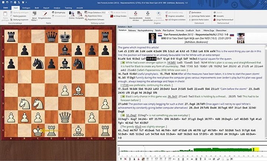Image resolution: width=267 pixels, height=161 pixels.
Task: Select the Notation tab
Action: pyautogui.click(x=122, y=30)
